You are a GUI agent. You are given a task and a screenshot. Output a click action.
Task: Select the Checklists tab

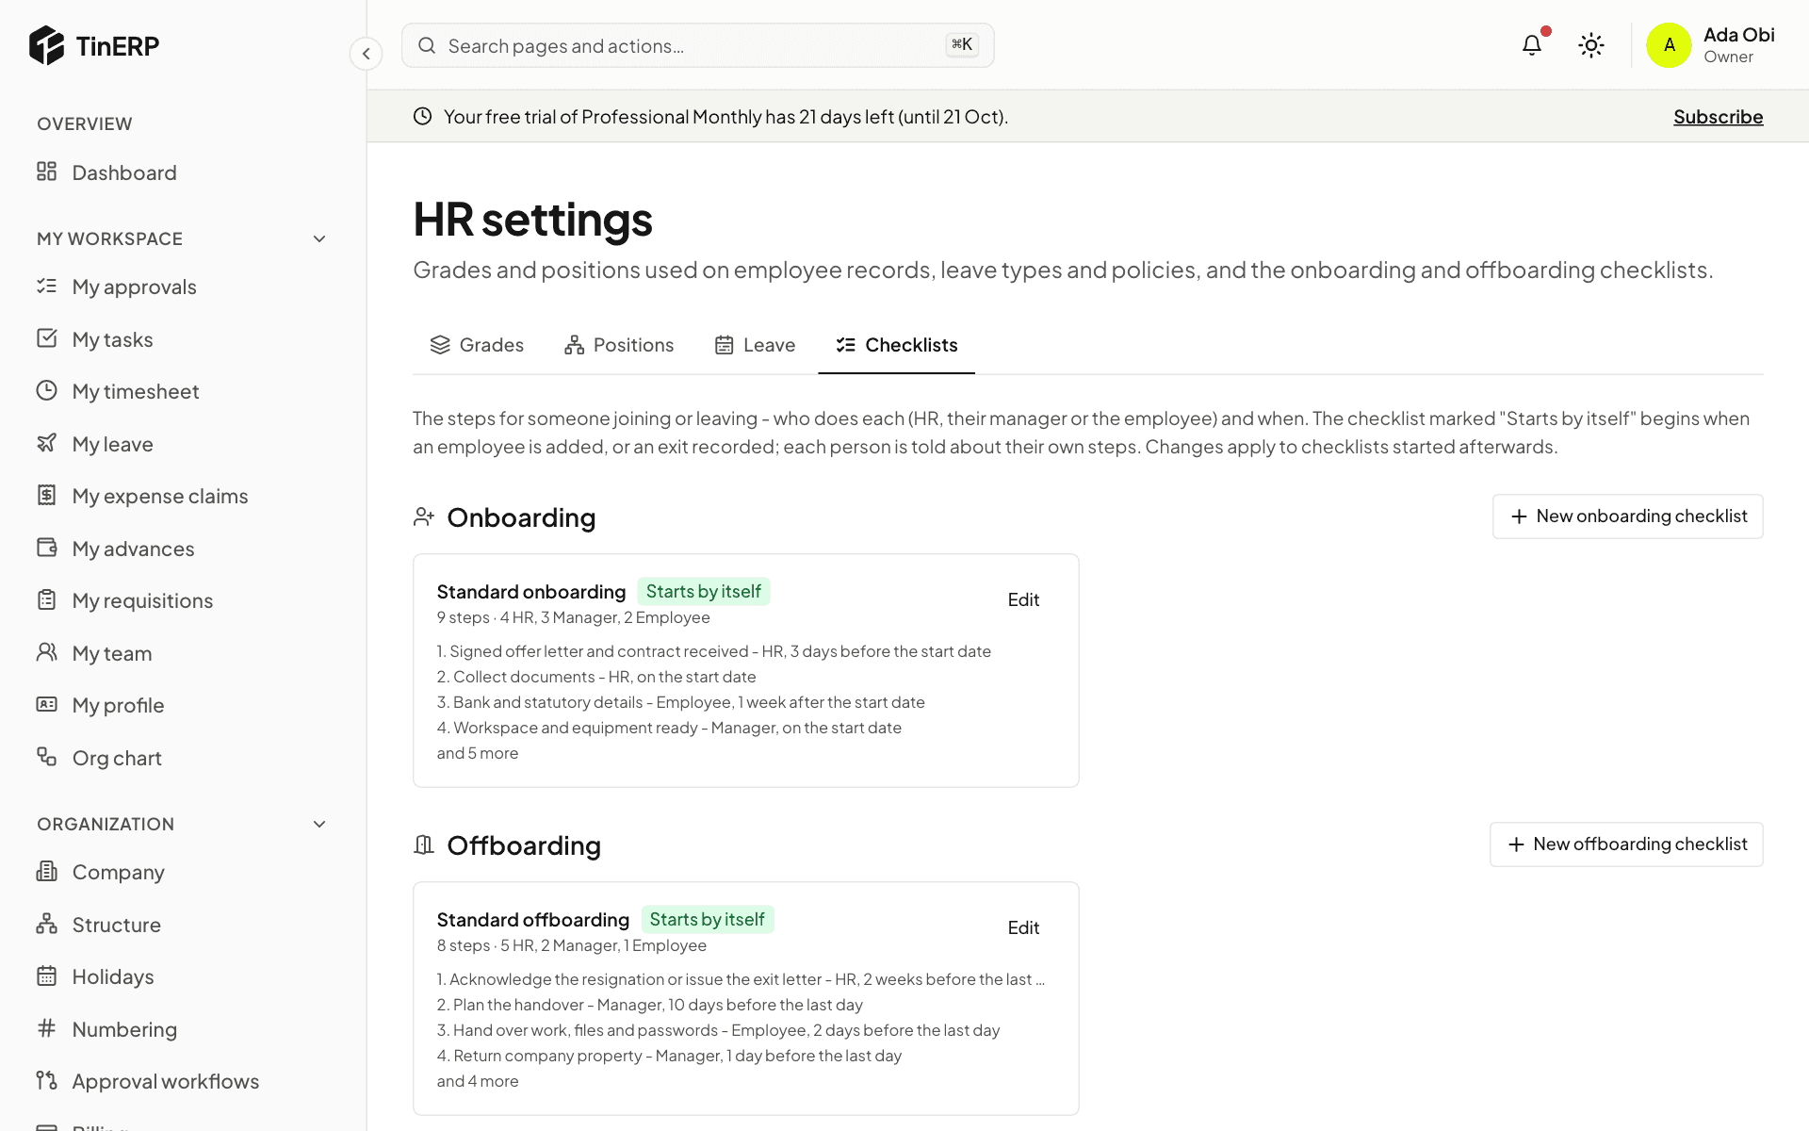coord(896,345)
